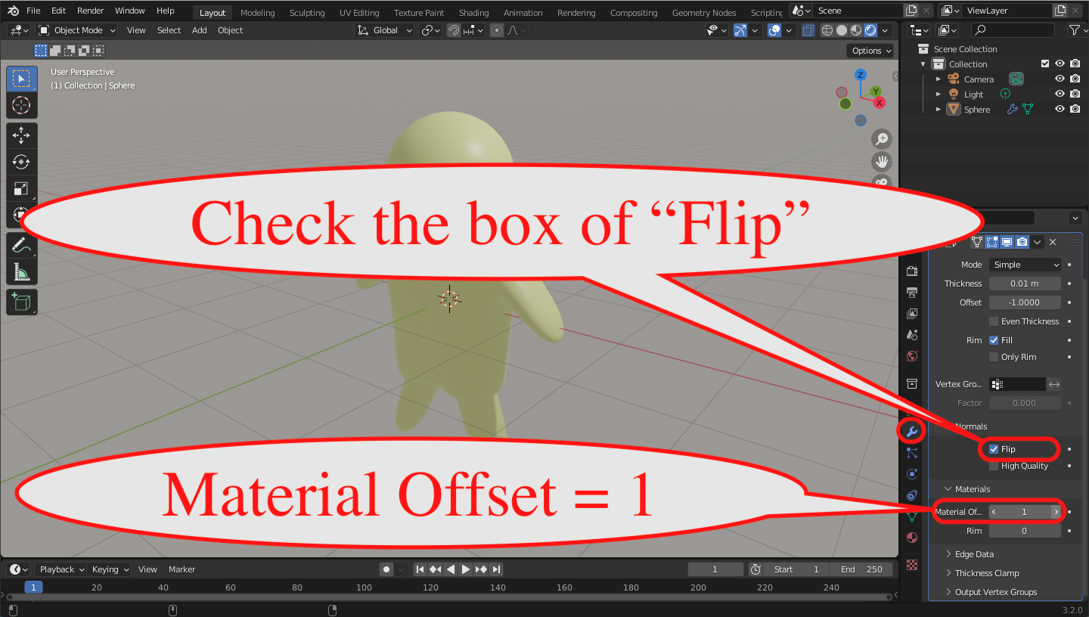Switch to solid viewport shading
The image size is (1089, 617).
coord(842,30)
